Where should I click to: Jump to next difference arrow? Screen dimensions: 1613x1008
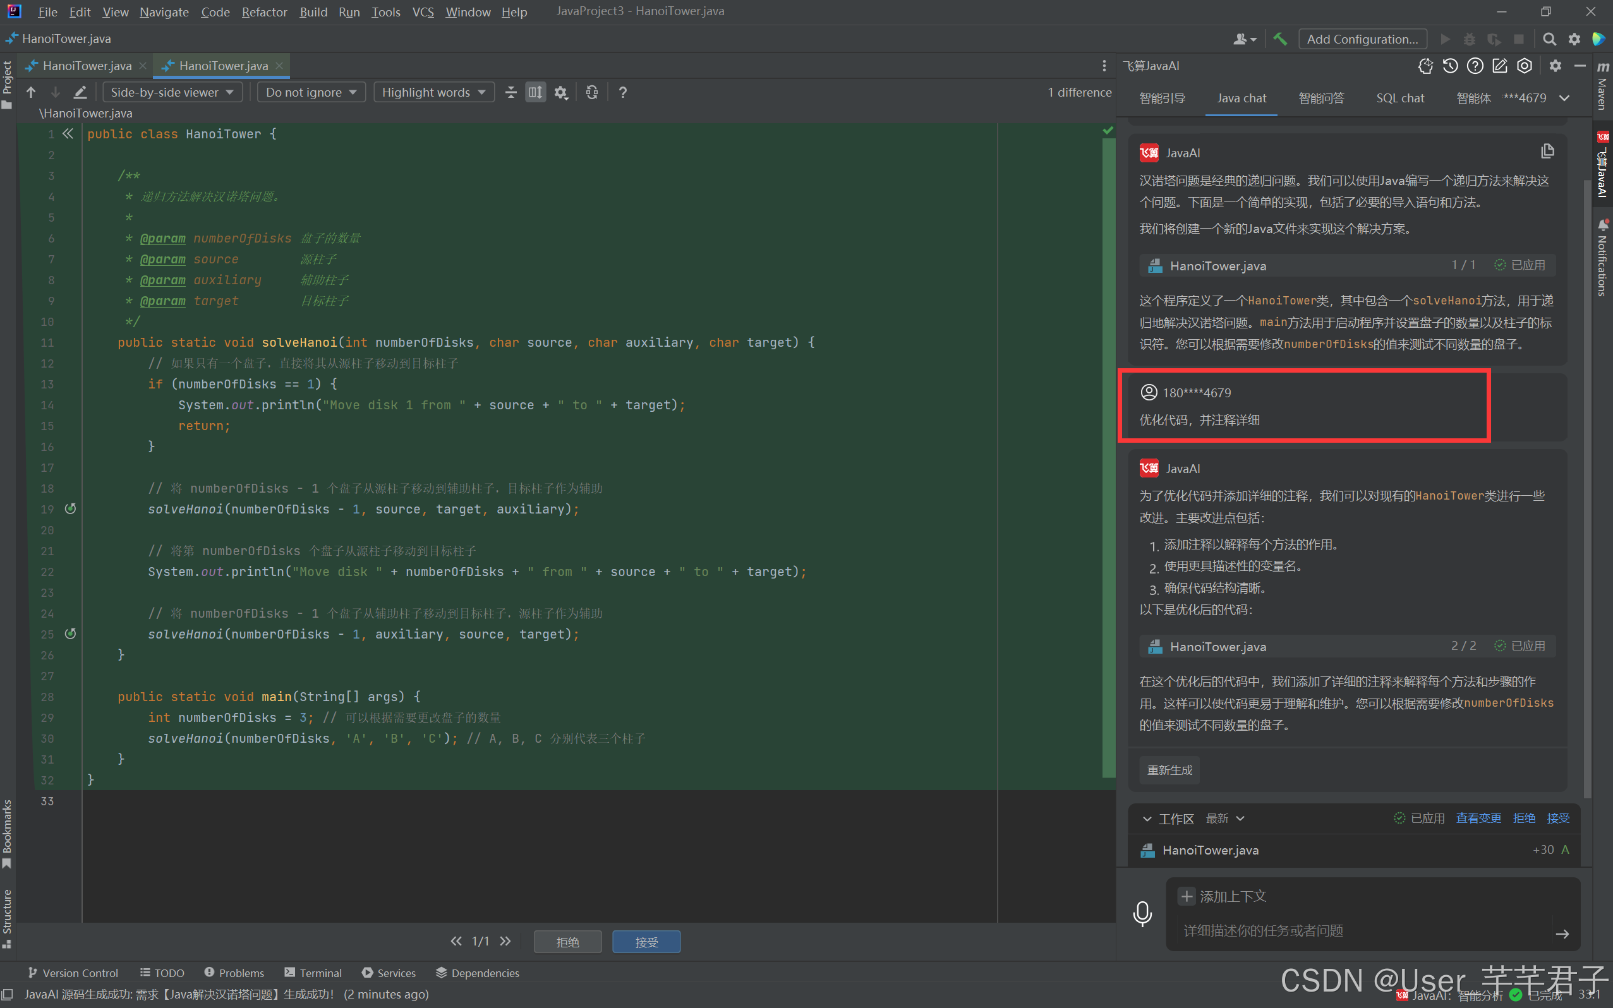coord(56,92)
